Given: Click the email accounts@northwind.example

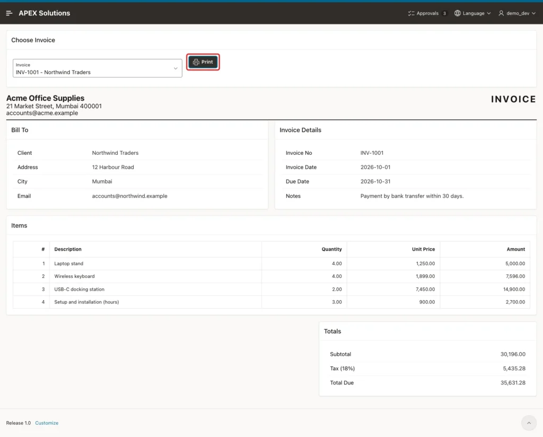Looking at the screenshot, I should coord(129,196).
